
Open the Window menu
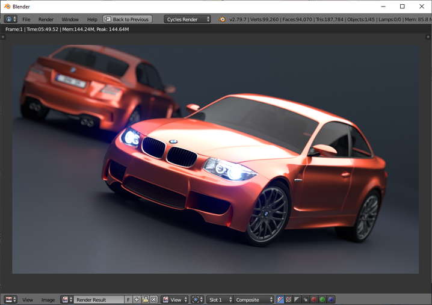[70, 20]
